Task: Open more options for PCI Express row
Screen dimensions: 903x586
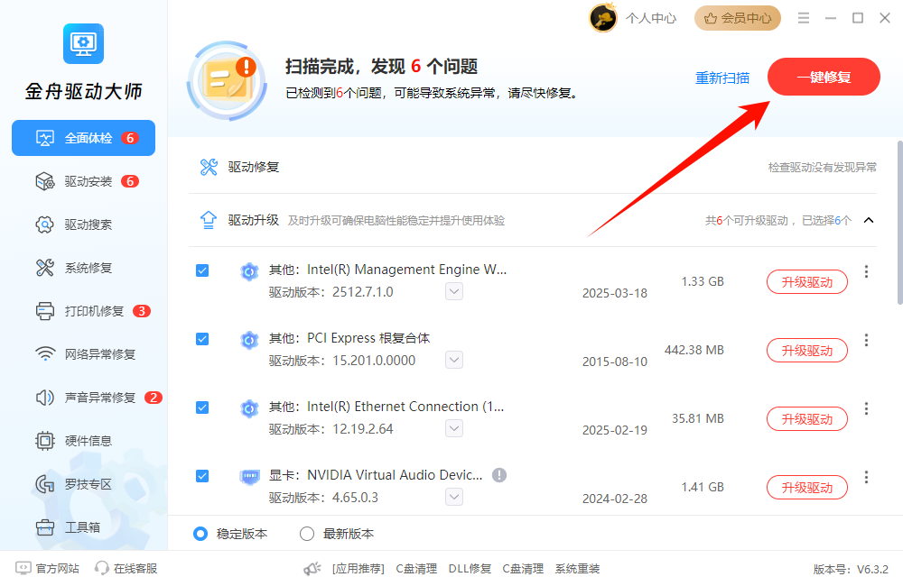Action: pyautogui.click(x=866, y=340)
